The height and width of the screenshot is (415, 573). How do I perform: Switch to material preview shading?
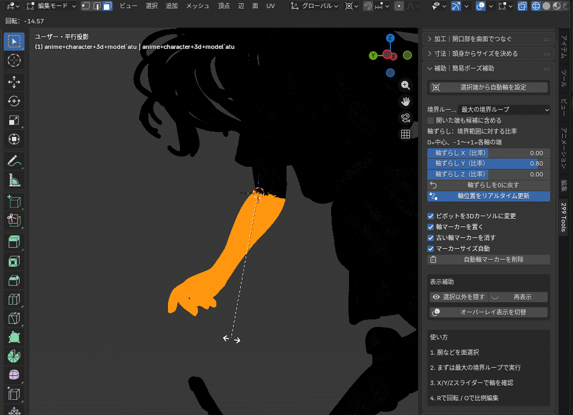[x=557, y=6]
